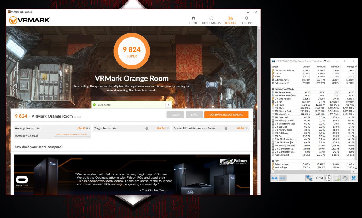The width and height of the screenshot is (362, 218).
Task: Click Compare Result Online button
Action: 226,115
